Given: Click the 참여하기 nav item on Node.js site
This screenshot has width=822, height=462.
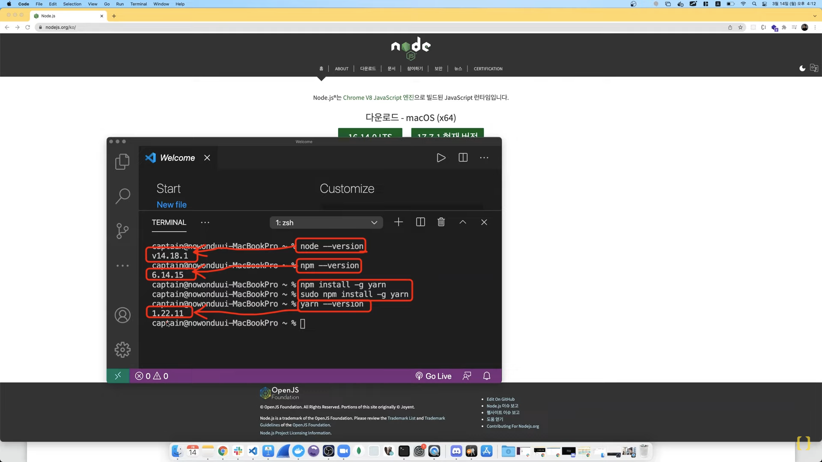Looking at the screenshot, I should [x=415, y=69].
